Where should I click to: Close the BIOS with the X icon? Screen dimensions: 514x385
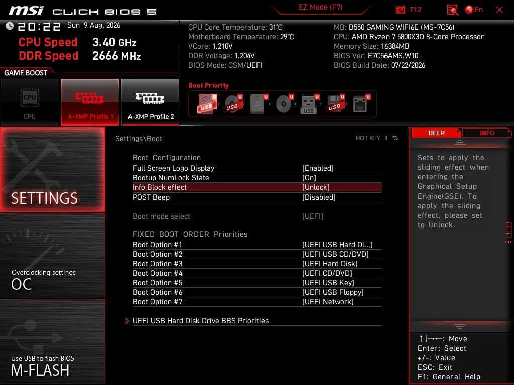(499, 10)
